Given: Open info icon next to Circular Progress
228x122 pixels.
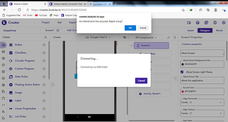Looking at the screenshot, I should click(44, 61).
